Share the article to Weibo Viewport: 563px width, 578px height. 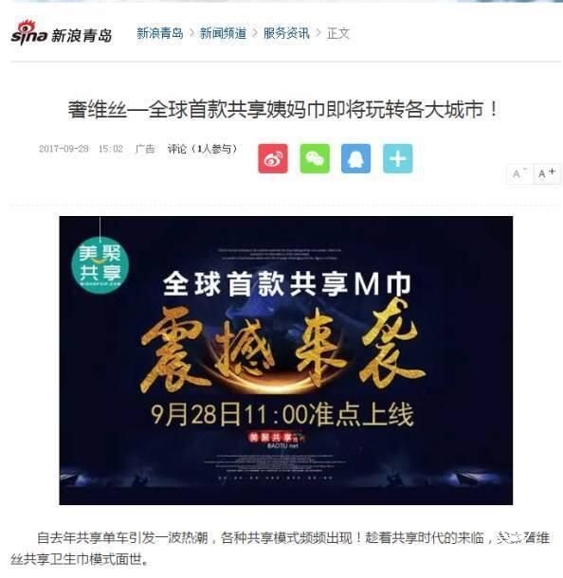273,158
